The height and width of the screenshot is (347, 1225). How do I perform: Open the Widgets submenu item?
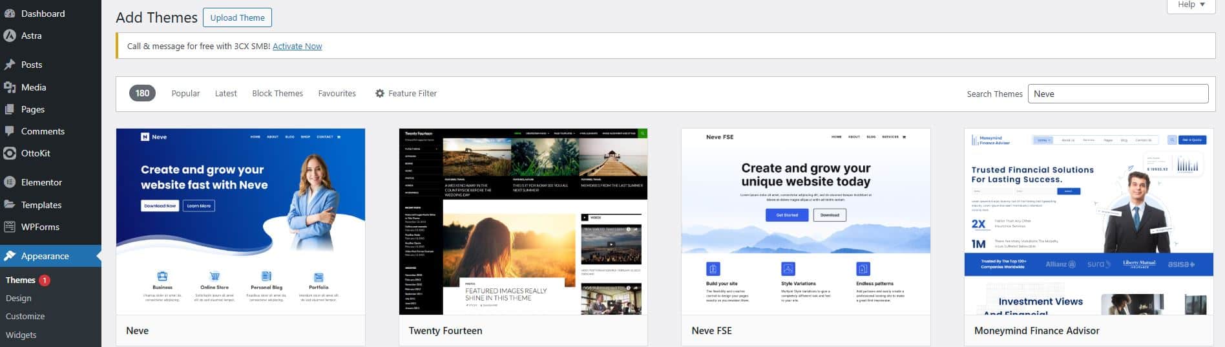click(x=21, y=335)
